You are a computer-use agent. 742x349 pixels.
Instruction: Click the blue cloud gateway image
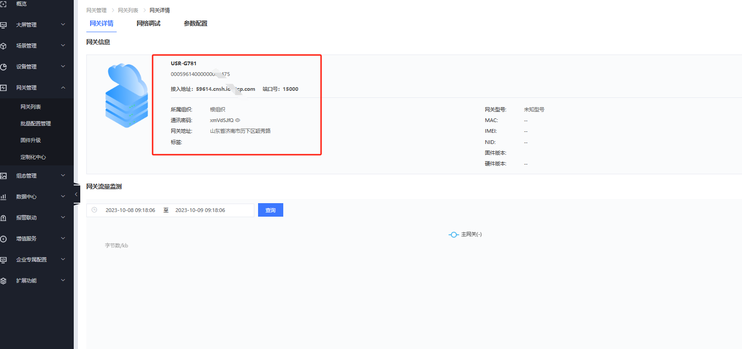(126, 96)
